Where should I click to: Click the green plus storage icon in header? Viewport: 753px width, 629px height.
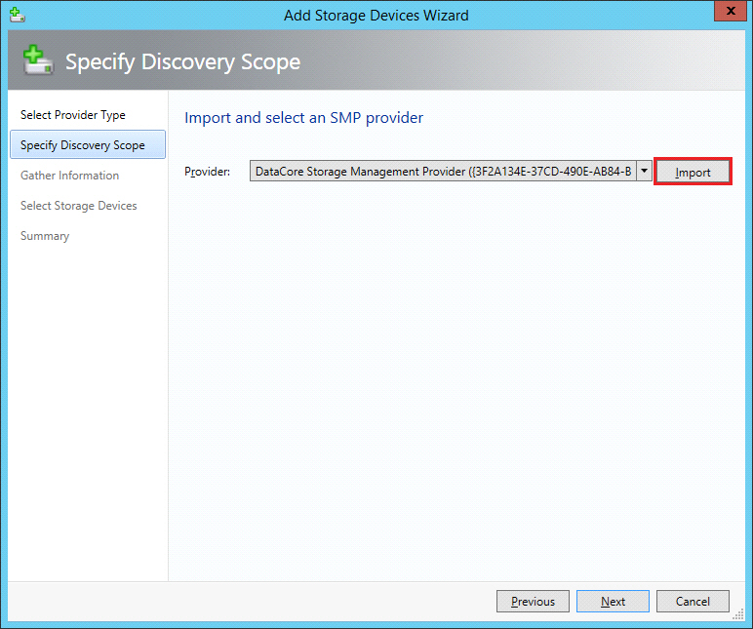pos(37,61)
